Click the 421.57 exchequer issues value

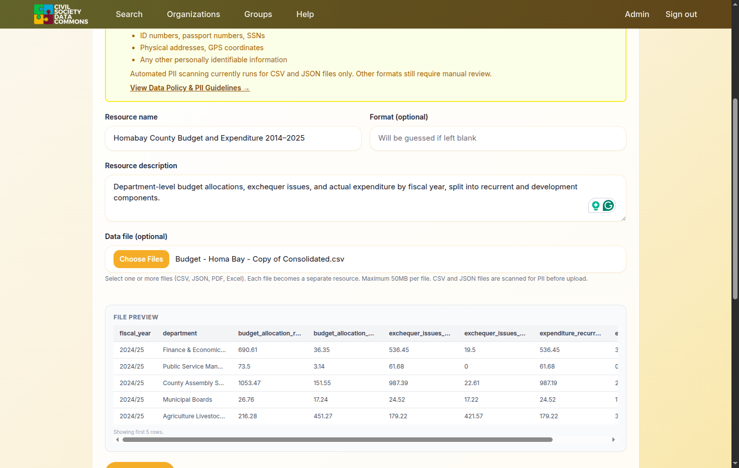(474, 416)
